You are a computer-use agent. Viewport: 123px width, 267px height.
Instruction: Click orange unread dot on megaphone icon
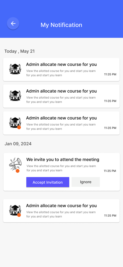point(17,171)
